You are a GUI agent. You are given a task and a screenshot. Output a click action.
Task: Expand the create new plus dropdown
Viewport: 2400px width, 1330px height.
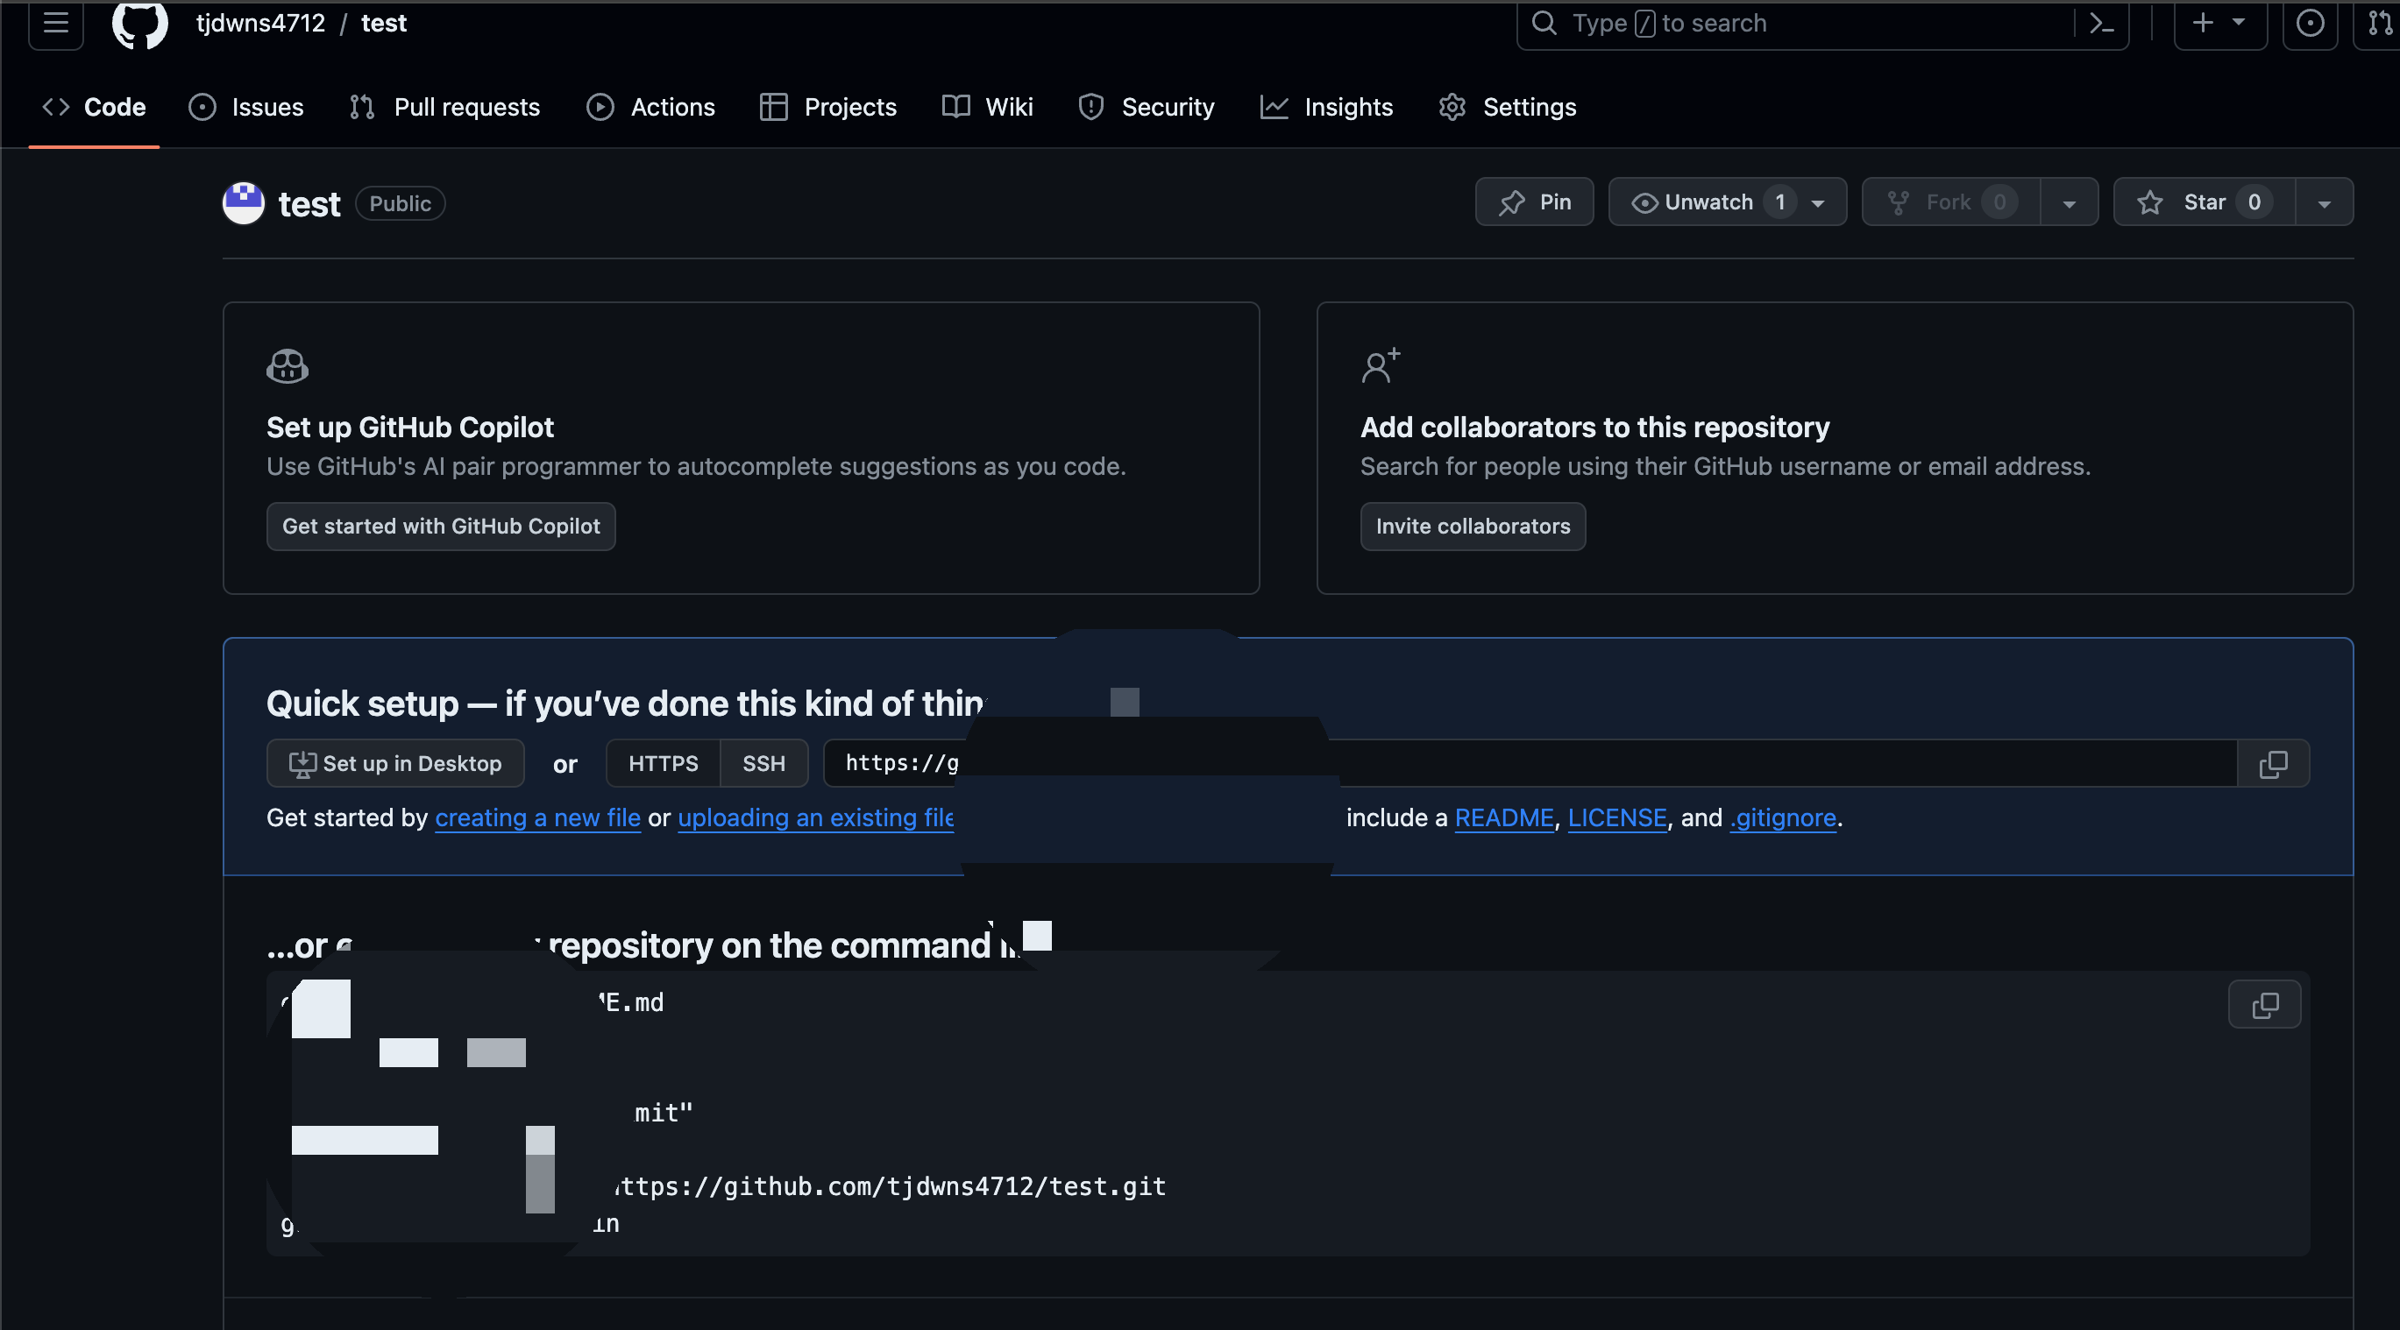tap(2219, 24)
